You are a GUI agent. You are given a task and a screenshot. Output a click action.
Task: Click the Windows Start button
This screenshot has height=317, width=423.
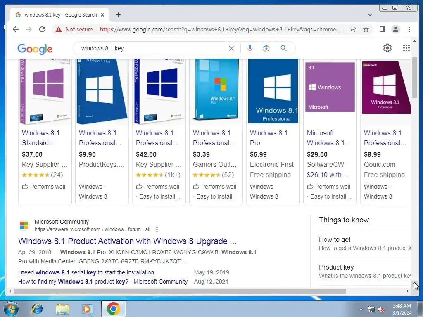(11, 309)
